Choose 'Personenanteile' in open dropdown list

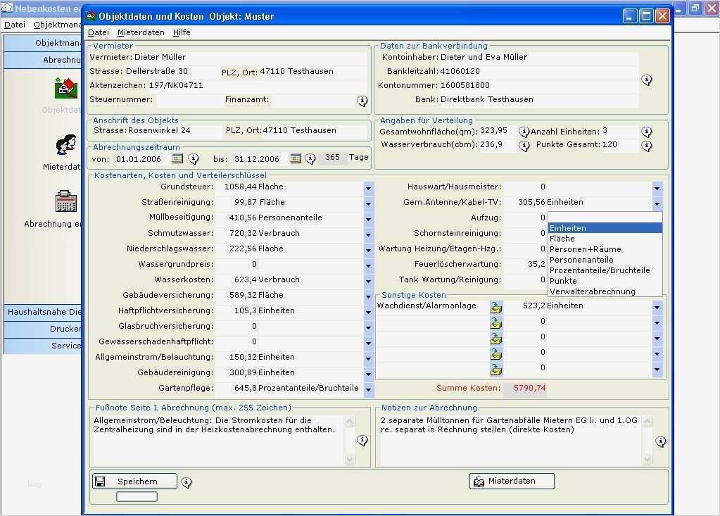point(605,260)
